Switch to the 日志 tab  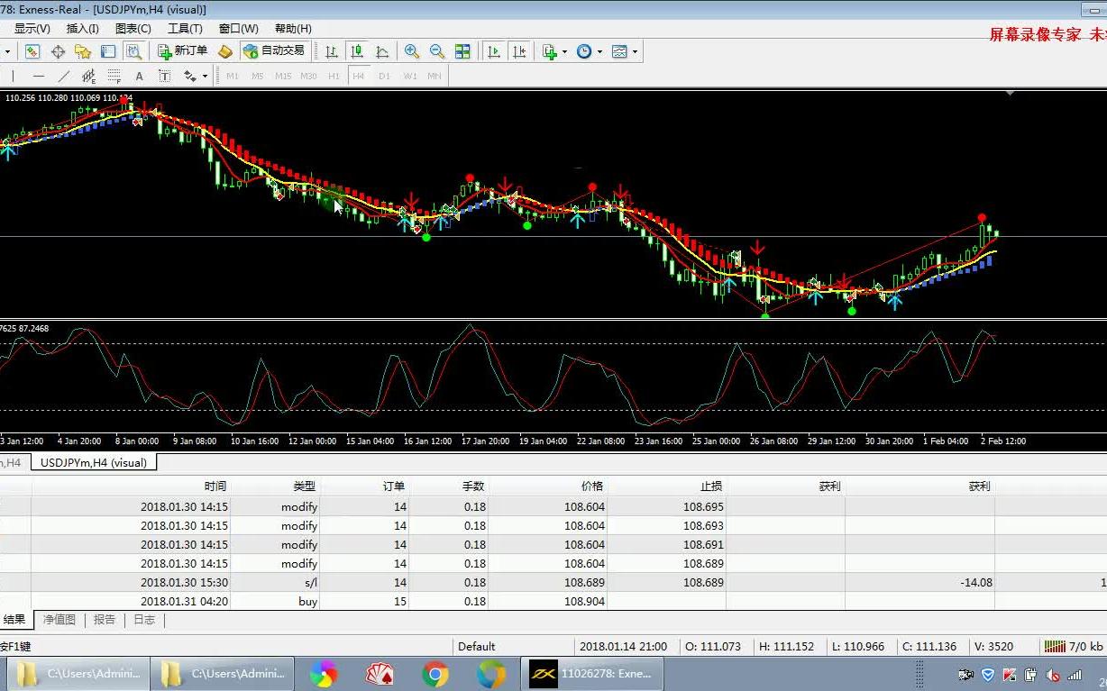point(144,620)
